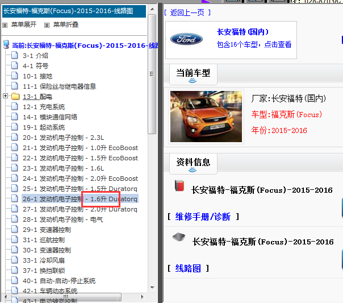Go back via 返回上一页 link
The height and width of the screenshot is (303, 343).
(187, 13)
